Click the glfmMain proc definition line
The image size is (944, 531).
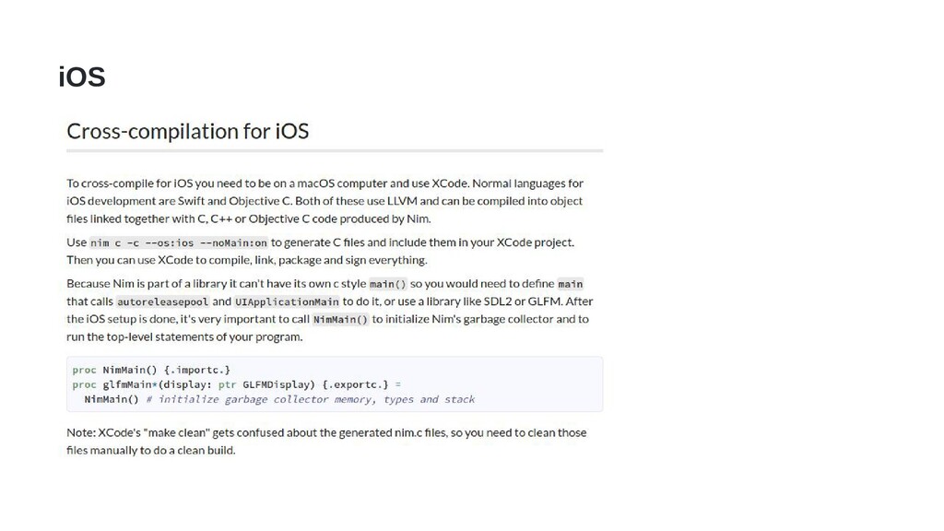pyautogui.click(x=237, y=384)
